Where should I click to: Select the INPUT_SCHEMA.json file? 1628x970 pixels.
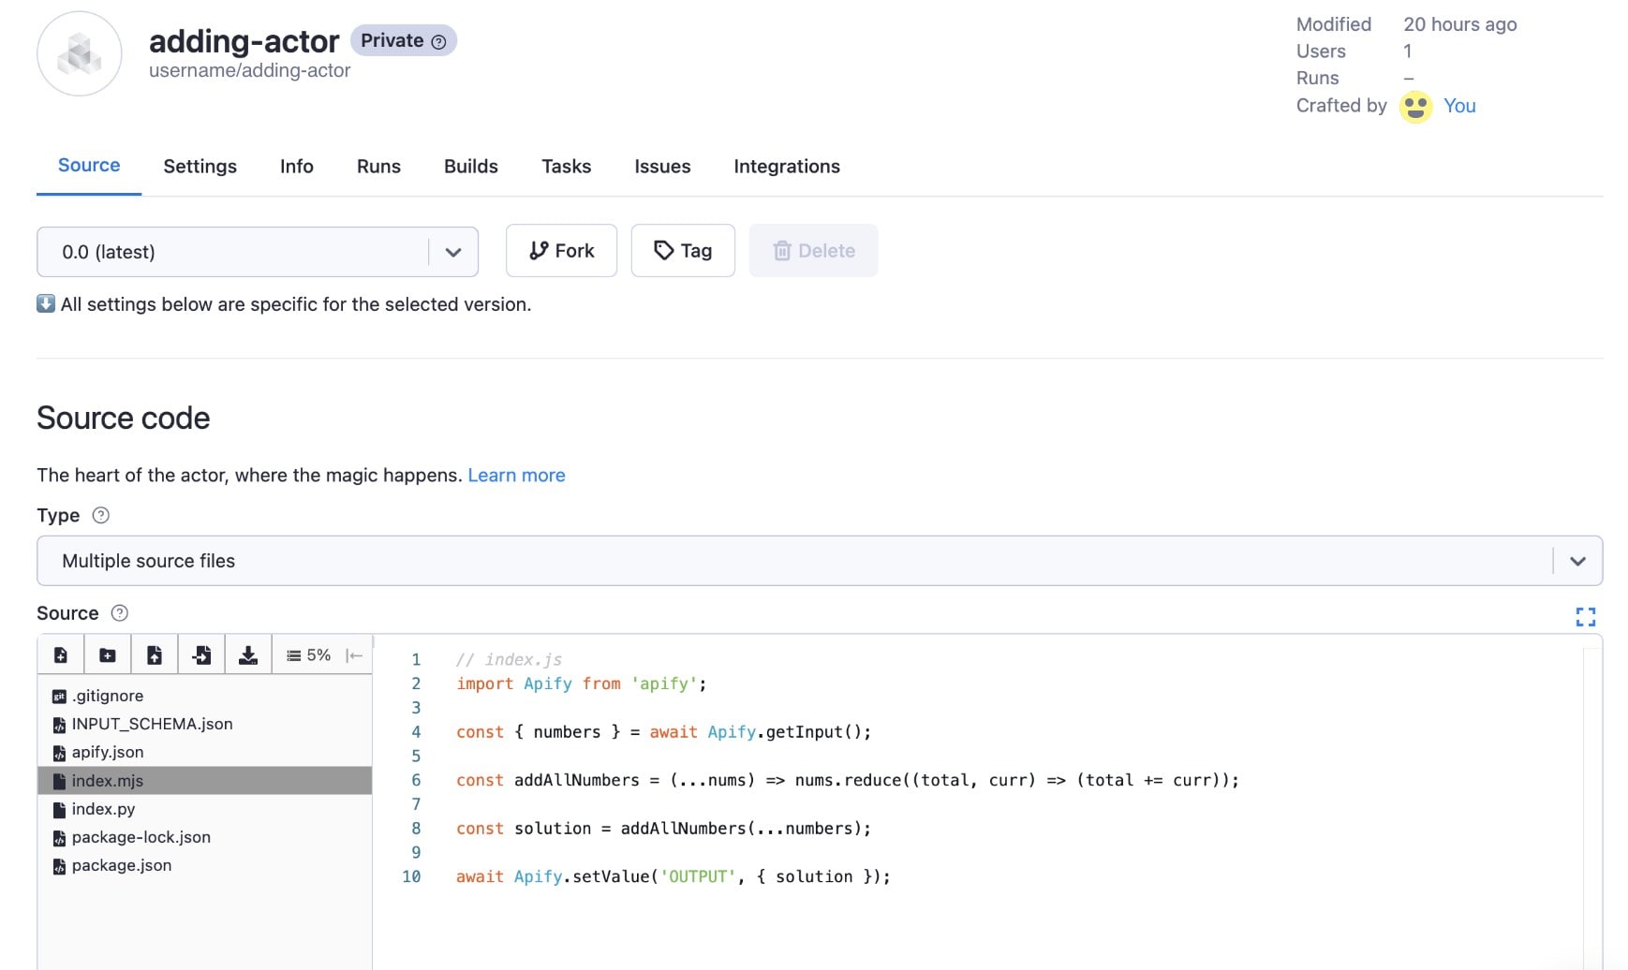click(153, 724)
